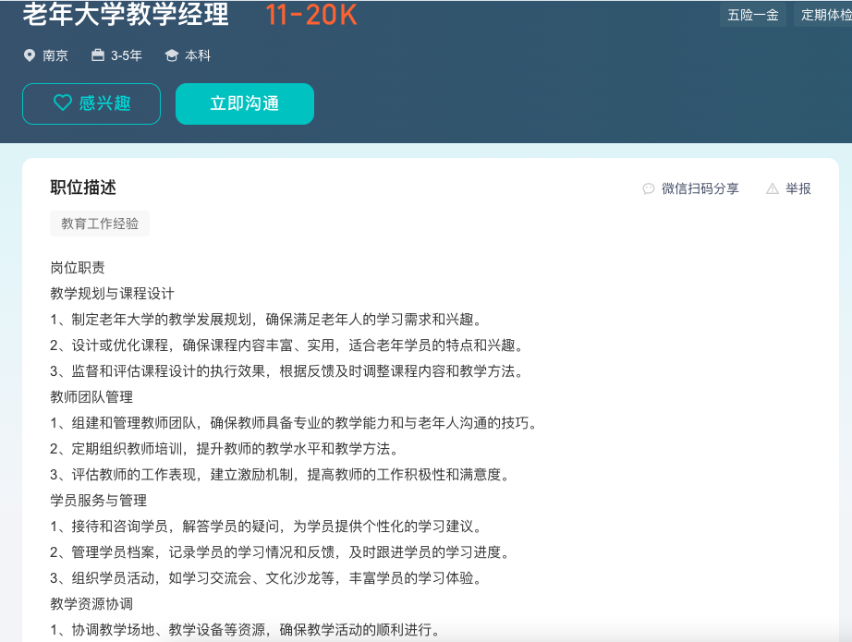Click the salary range 11-20K
This screenshot has height=642, width=852.
coord(311,15)
